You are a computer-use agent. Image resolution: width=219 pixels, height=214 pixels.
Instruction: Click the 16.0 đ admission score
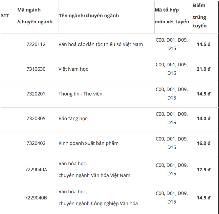204,143
